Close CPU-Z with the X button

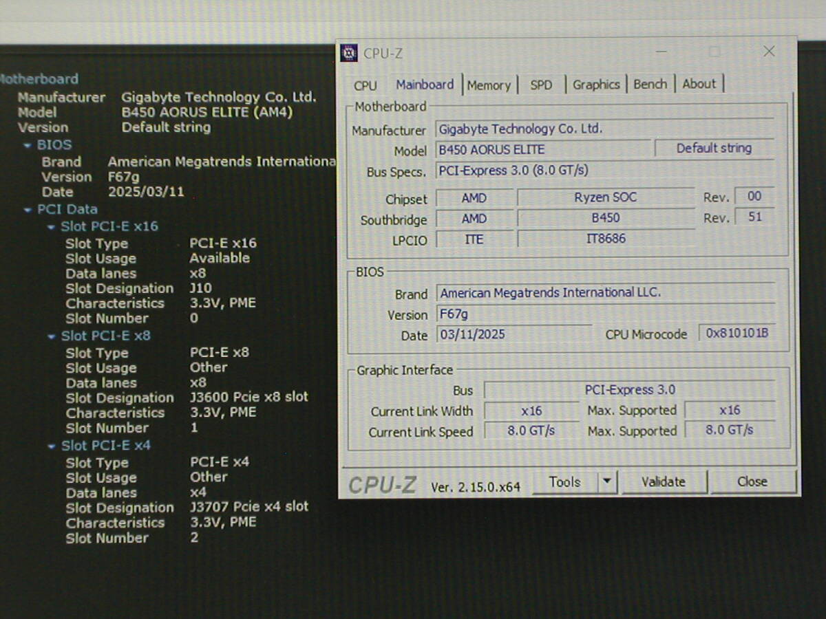pyautogui.click(x=770, y=52)
